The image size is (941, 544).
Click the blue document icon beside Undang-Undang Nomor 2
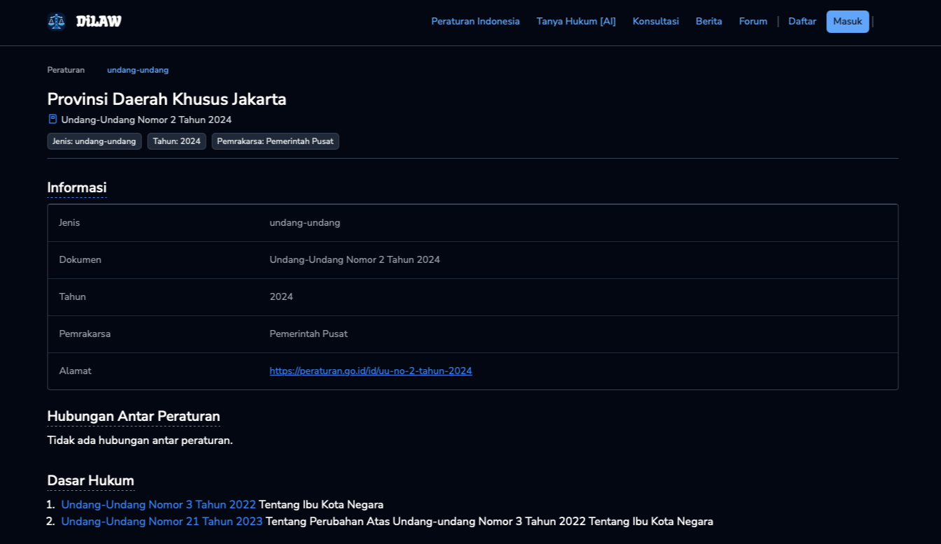pyautogui.click(x=53, y=120)
